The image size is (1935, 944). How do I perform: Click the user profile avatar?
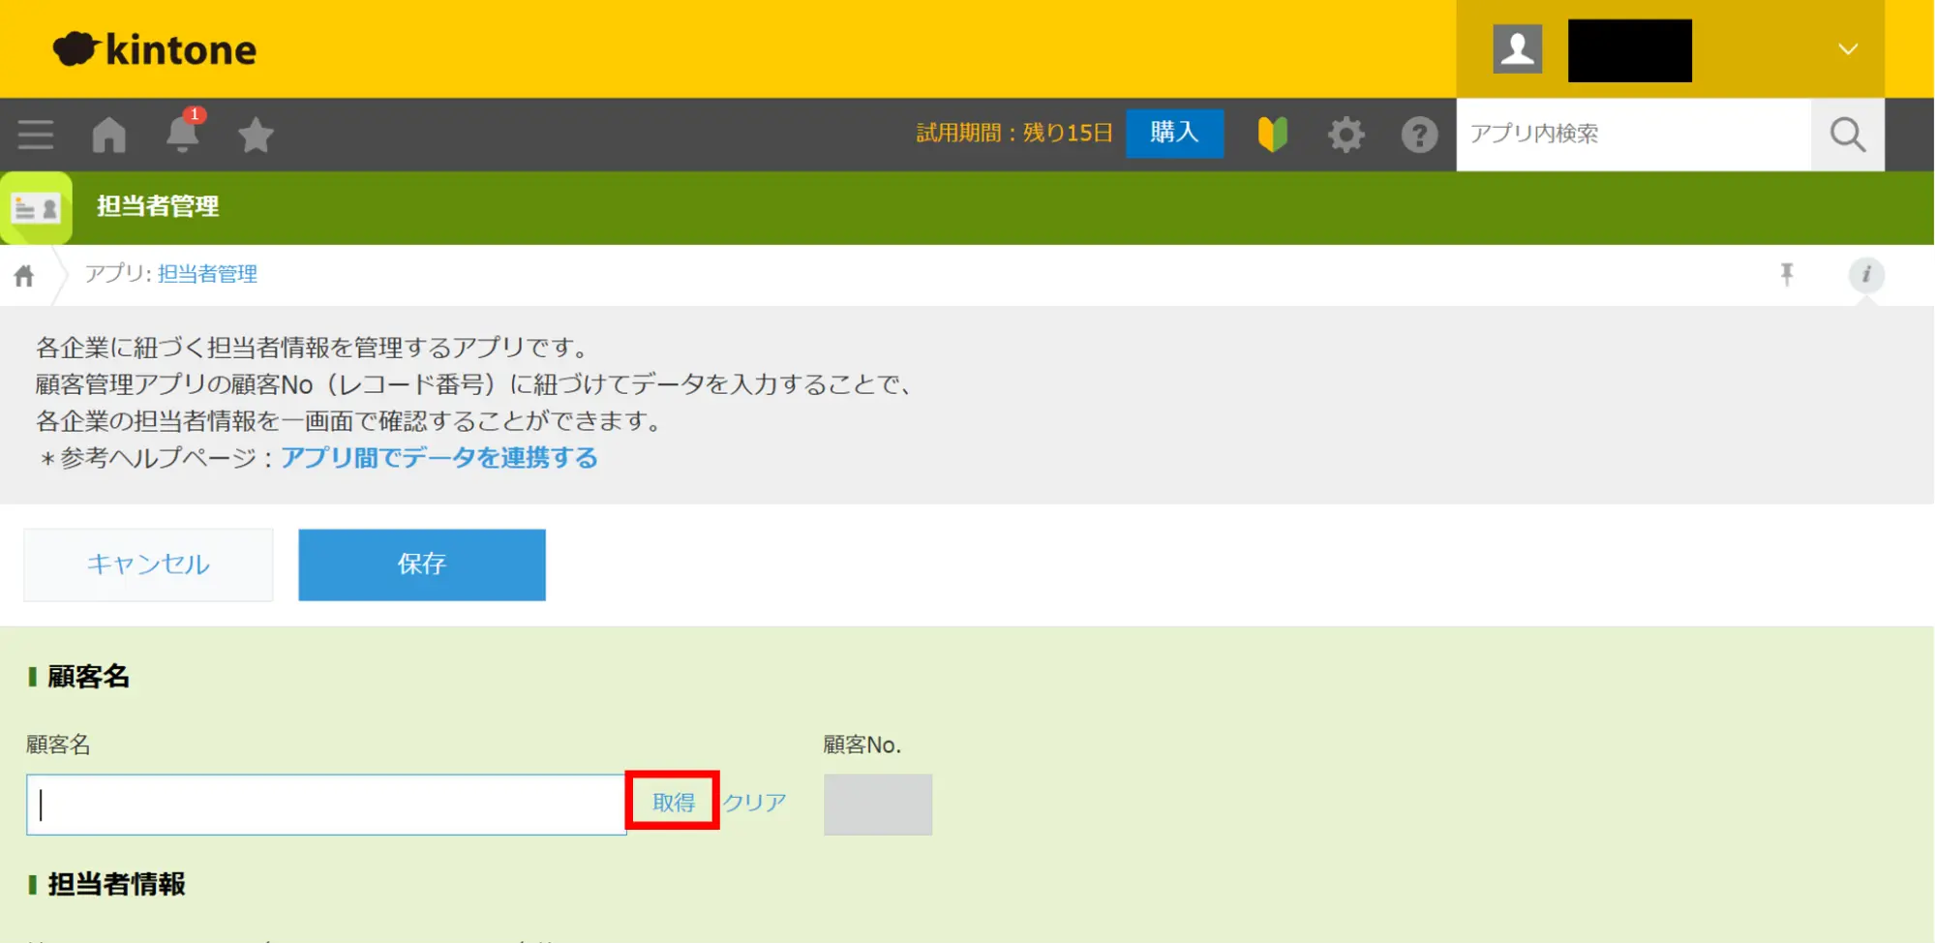1517,49
